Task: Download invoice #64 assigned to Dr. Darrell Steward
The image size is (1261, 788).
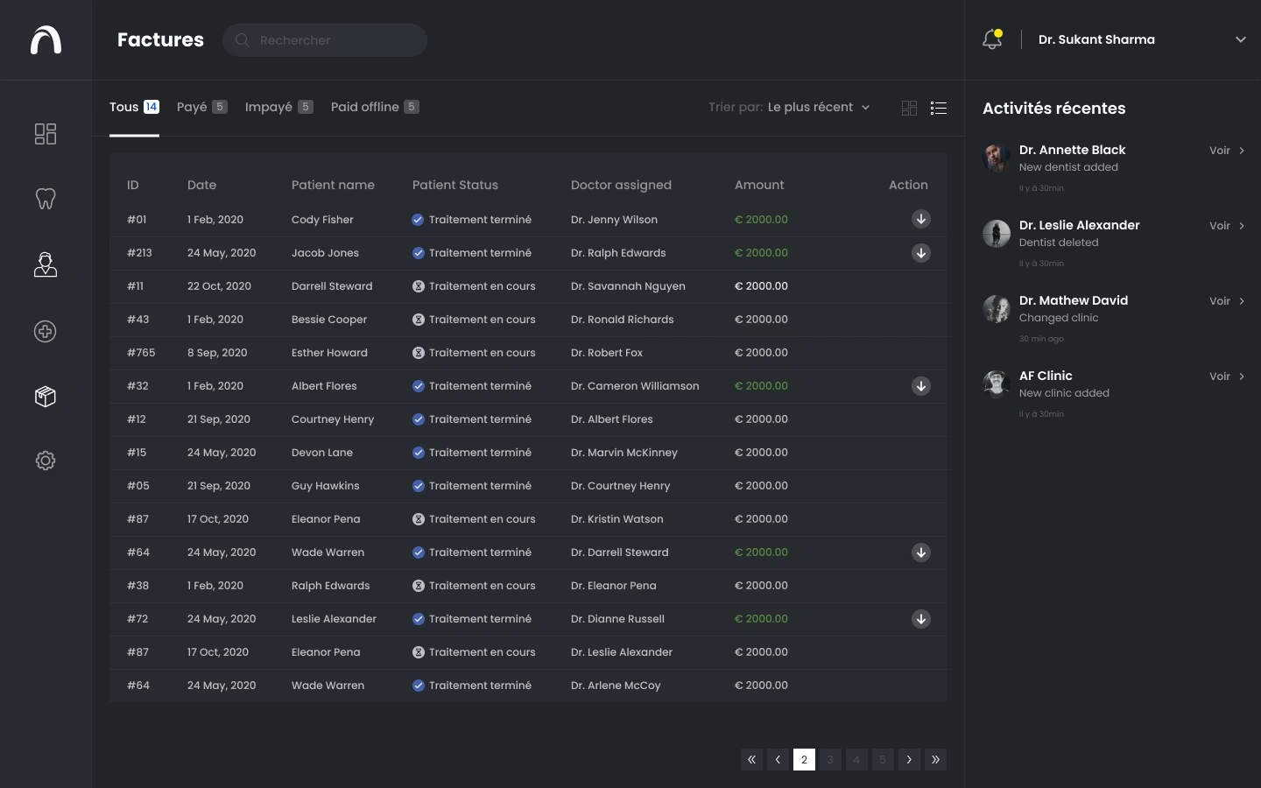Action: coord(921,552)
